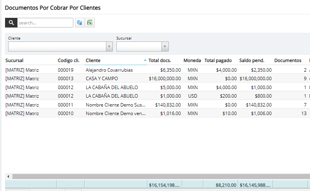Image resolution: width=310 pixels, height=191 pixels.
Task: Click the left arrow of horizontal scrollbar
Action: click(8, 176)
